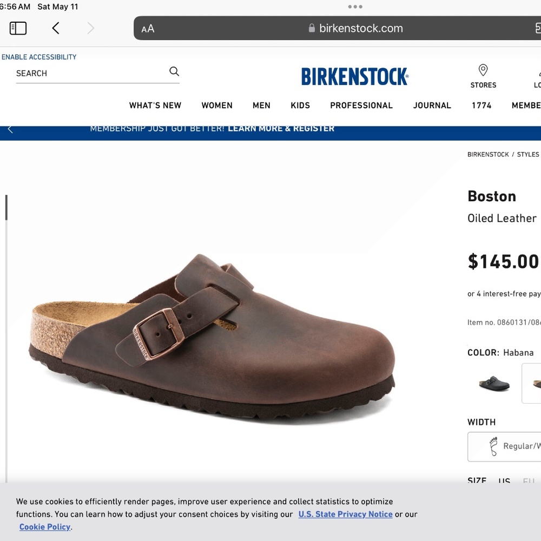Click the Oiled Leather subtitle

coord(502,219)
